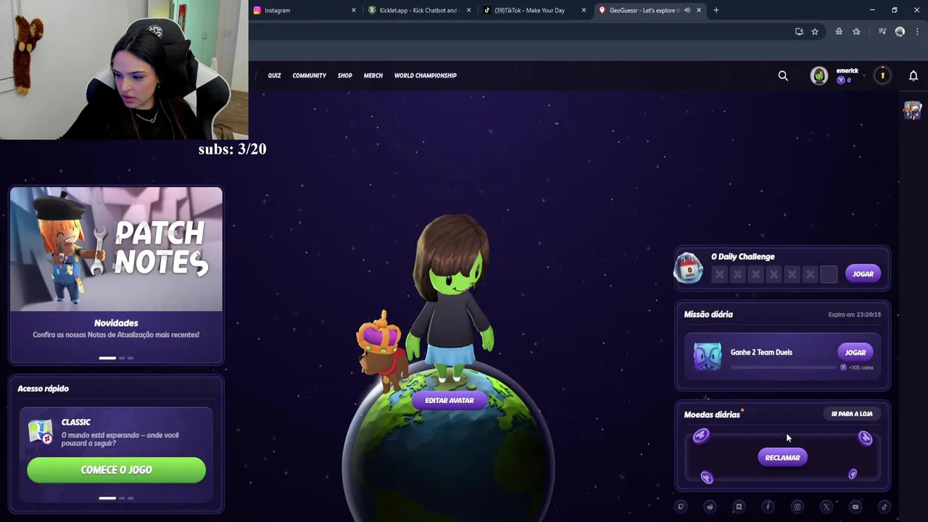This screenshot has width=928, height=522.
Task: Close the TikTok tab
Action: (584, 10)
